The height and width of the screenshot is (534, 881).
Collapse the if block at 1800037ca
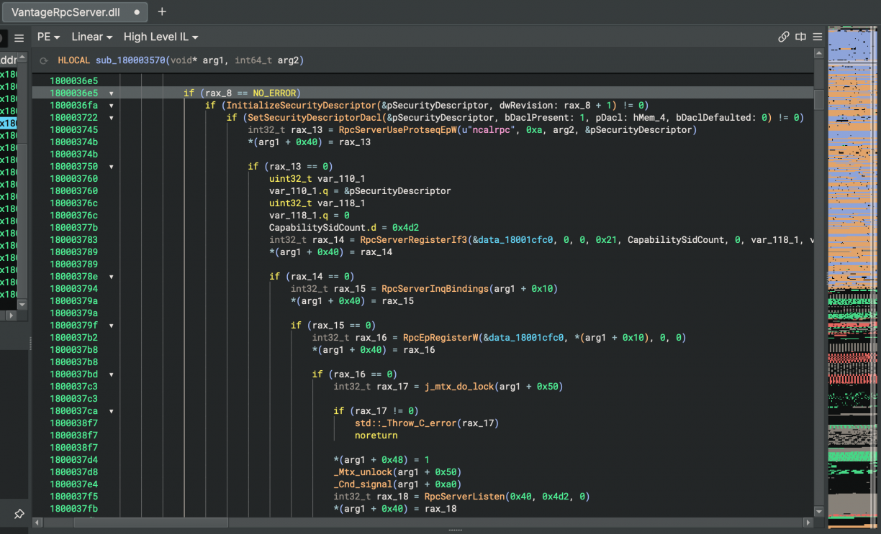click(x=111, y=411)
